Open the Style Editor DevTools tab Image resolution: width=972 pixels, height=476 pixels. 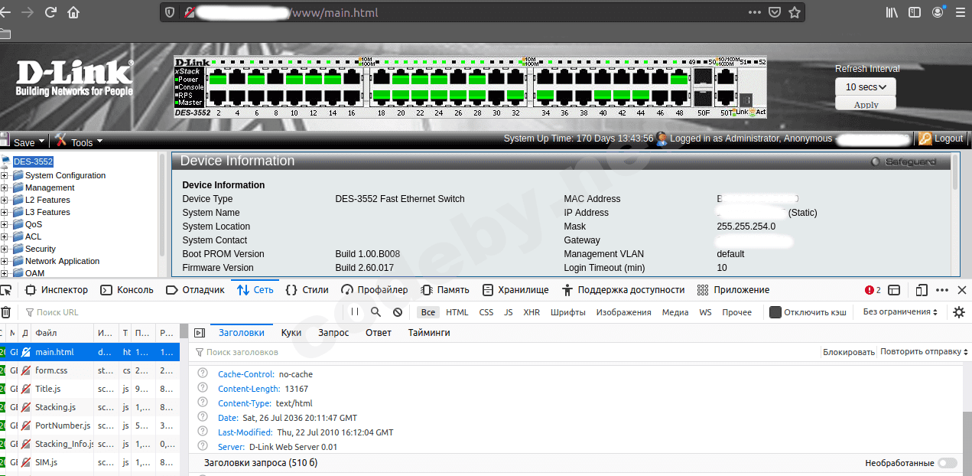pos(307,290)
